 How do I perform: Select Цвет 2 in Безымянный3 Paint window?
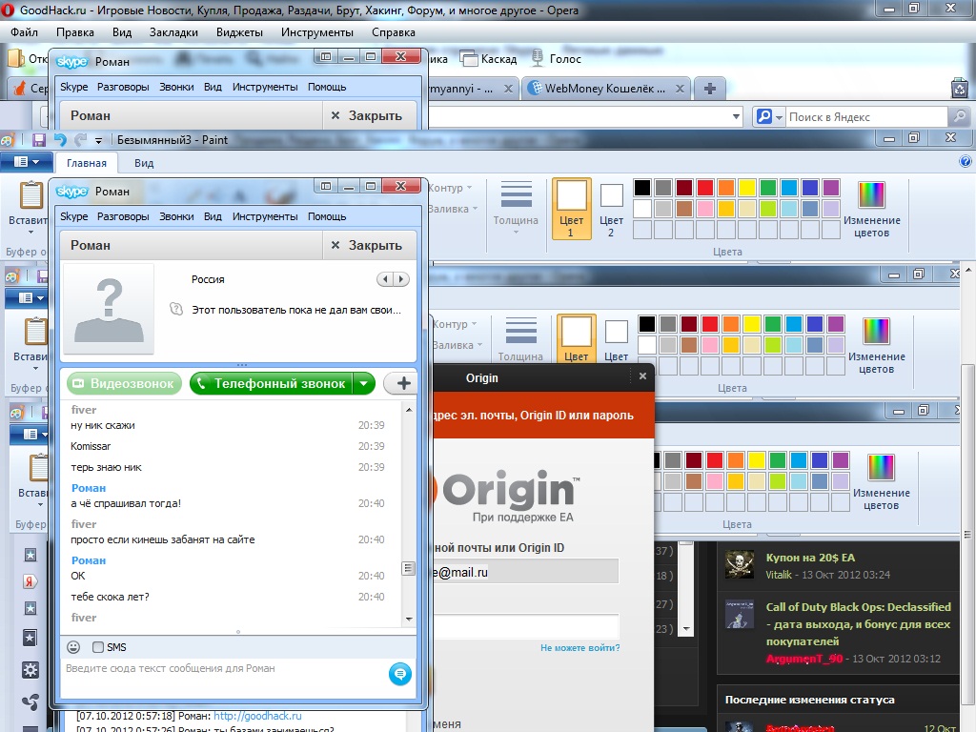pyautogui.click(x=611, y=210)
